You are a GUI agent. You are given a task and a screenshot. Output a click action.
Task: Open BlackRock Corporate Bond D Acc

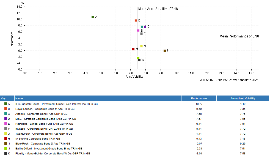coord(43,144)
